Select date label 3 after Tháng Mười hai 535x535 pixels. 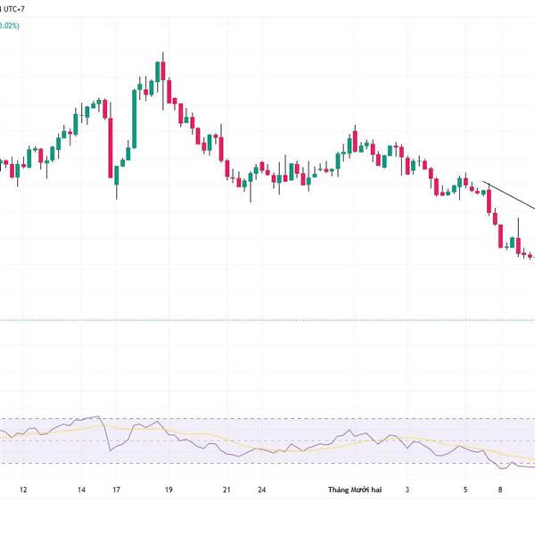click(x=407, y=490)
